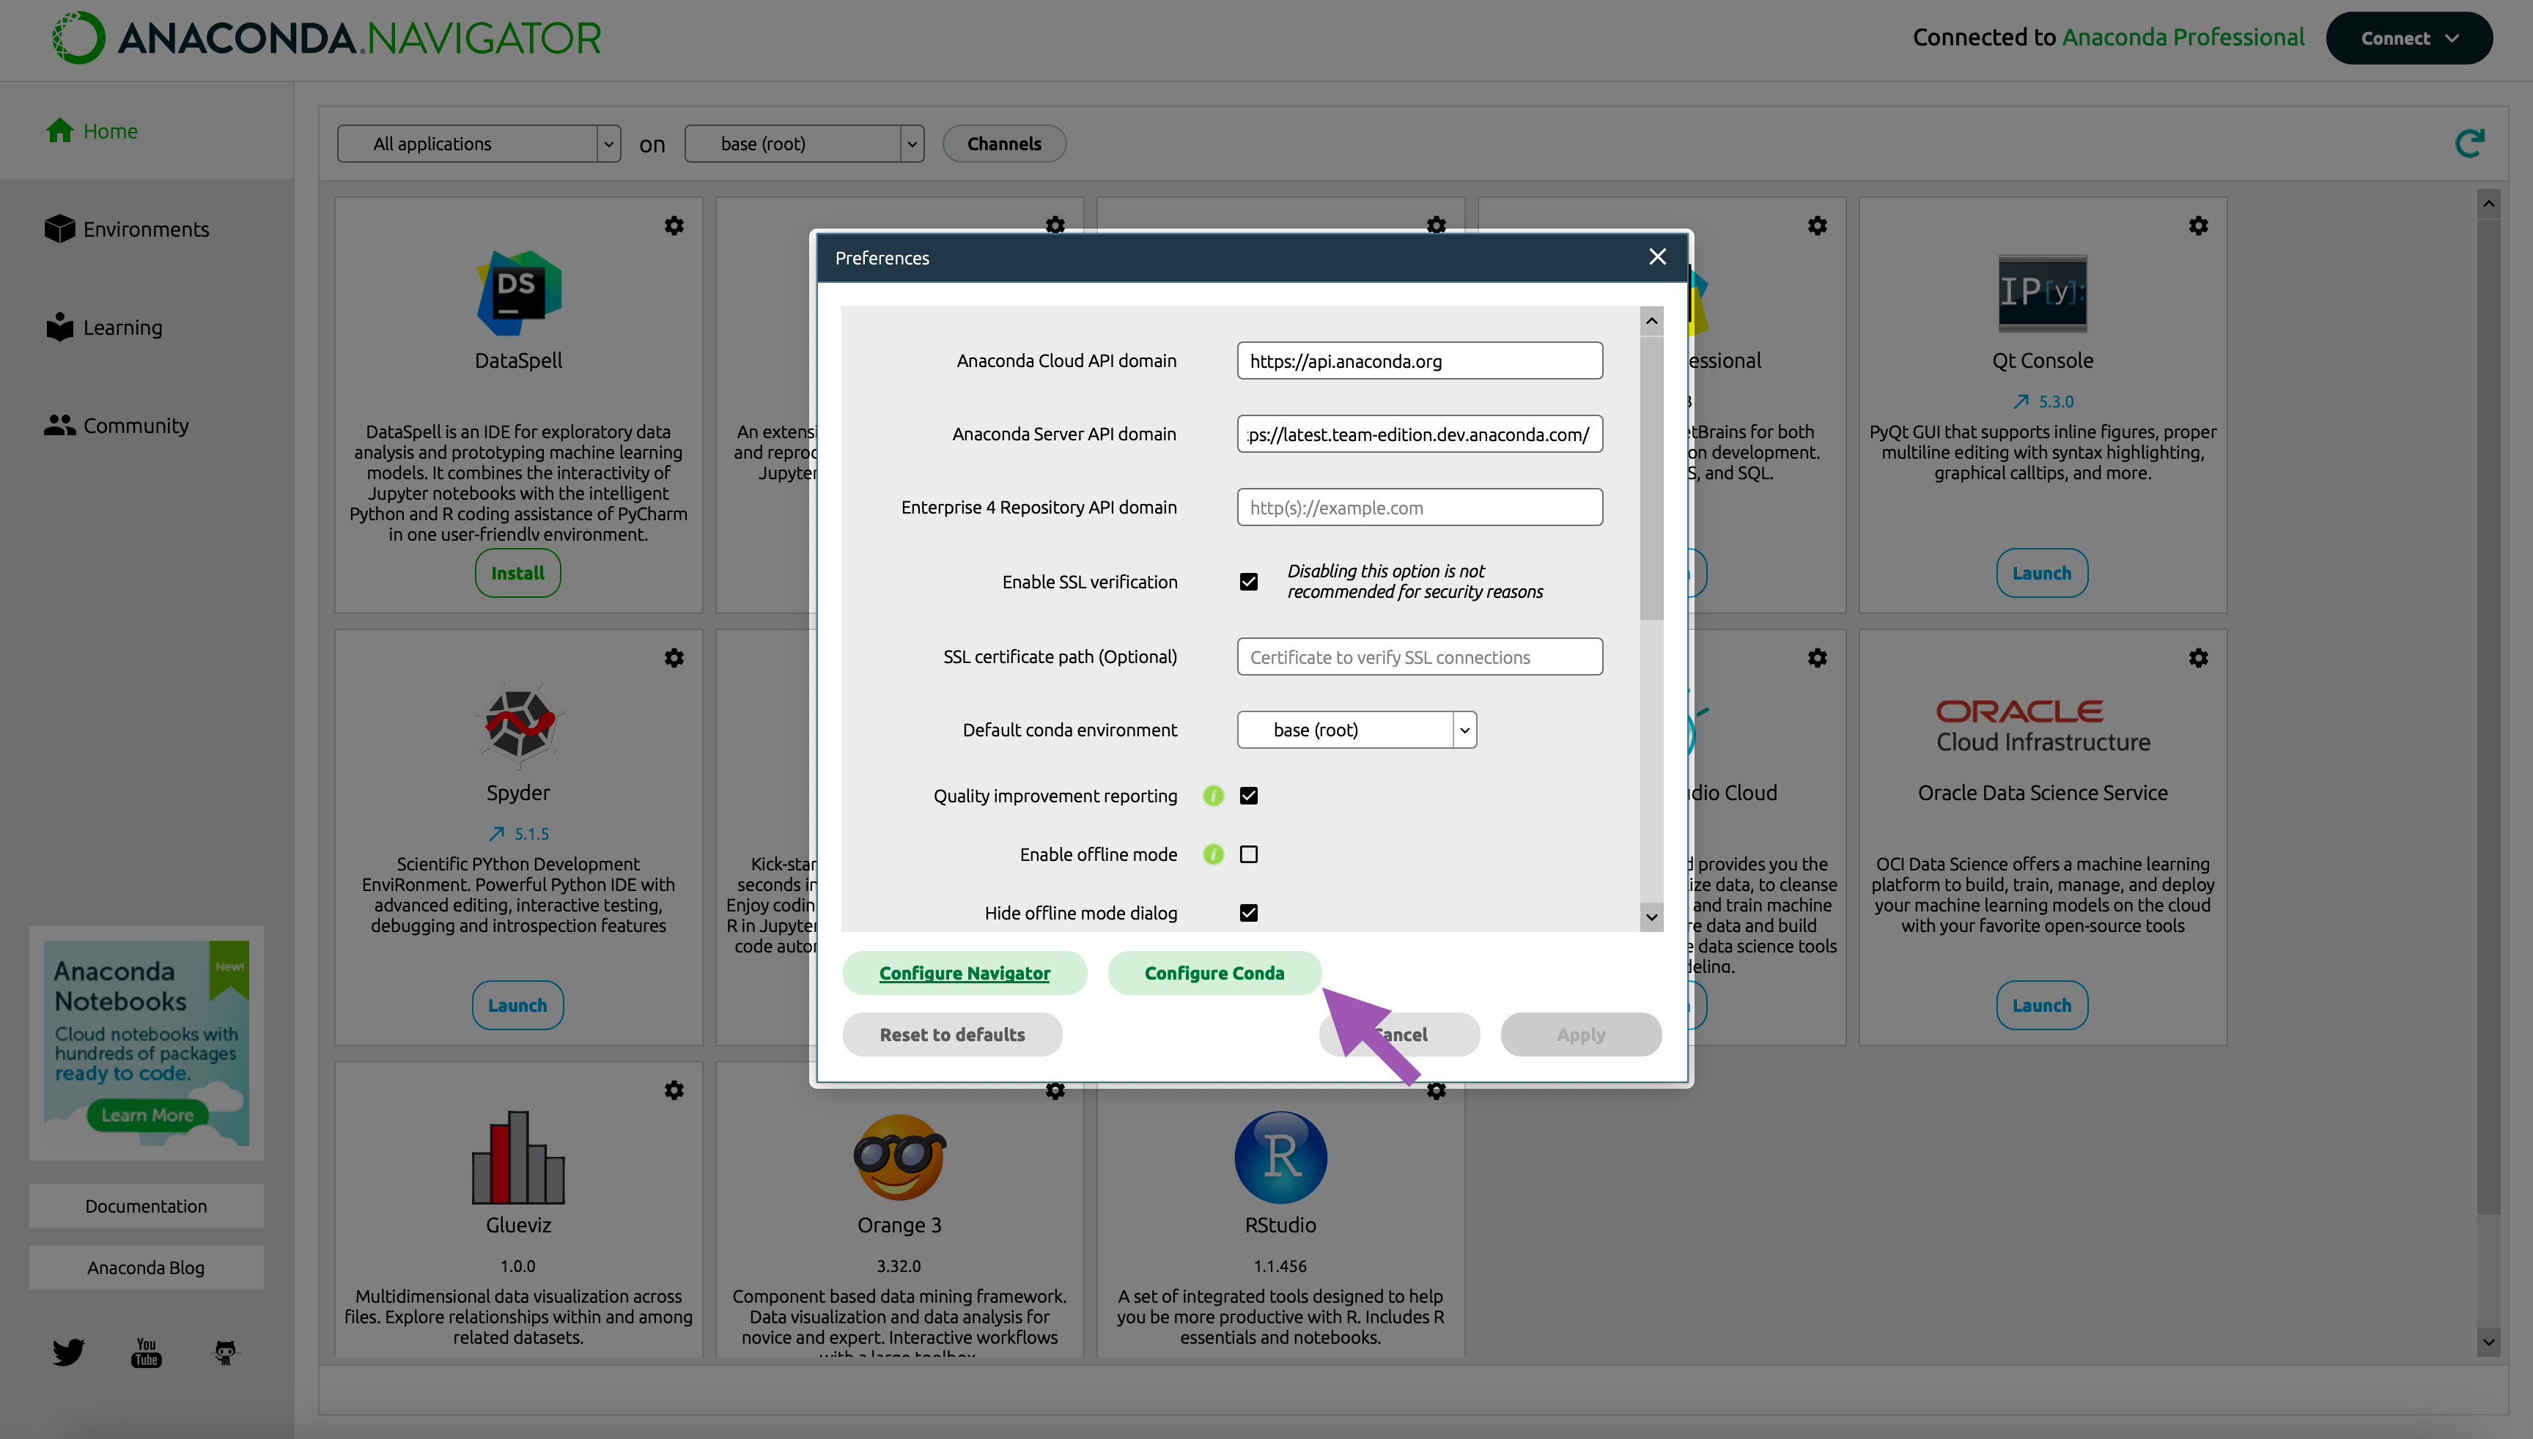Click the Enable offline mode info icon

tap(1213, 854)
